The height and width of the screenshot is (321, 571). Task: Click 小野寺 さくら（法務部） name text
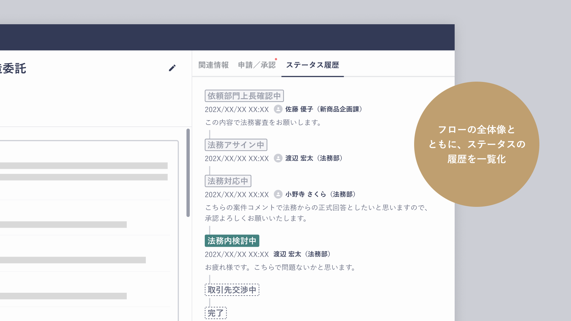(320, 194)
